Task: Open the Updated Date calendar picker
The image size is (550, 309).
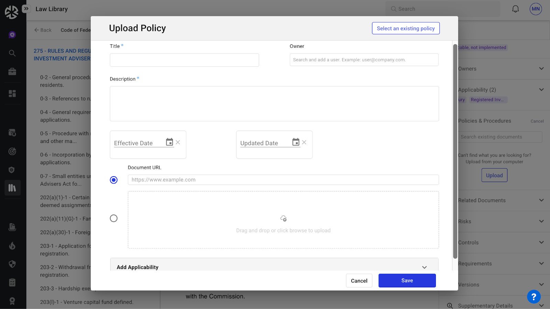Action: (x=296, y=142)
